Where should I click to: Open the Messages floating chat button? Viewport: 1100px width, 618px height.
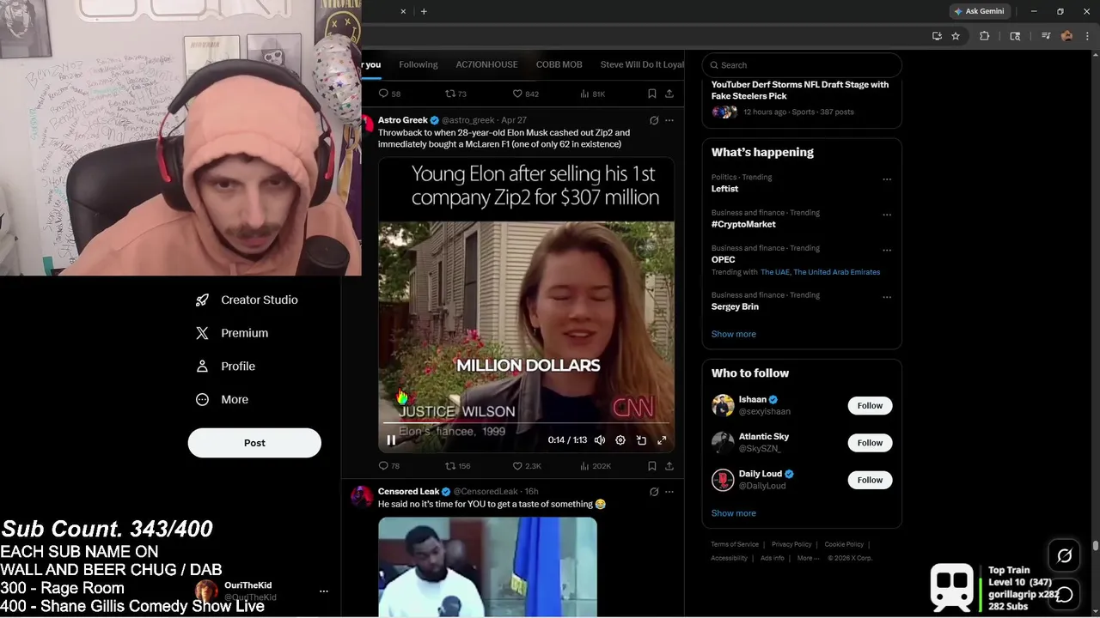pos(1064,594)
